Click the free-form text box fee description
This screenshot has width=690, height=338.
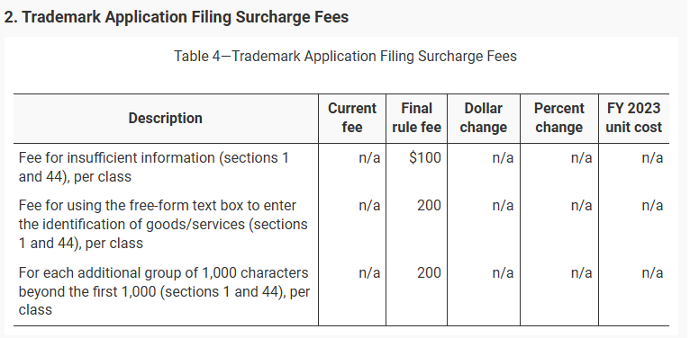click(x=163, y=224)
